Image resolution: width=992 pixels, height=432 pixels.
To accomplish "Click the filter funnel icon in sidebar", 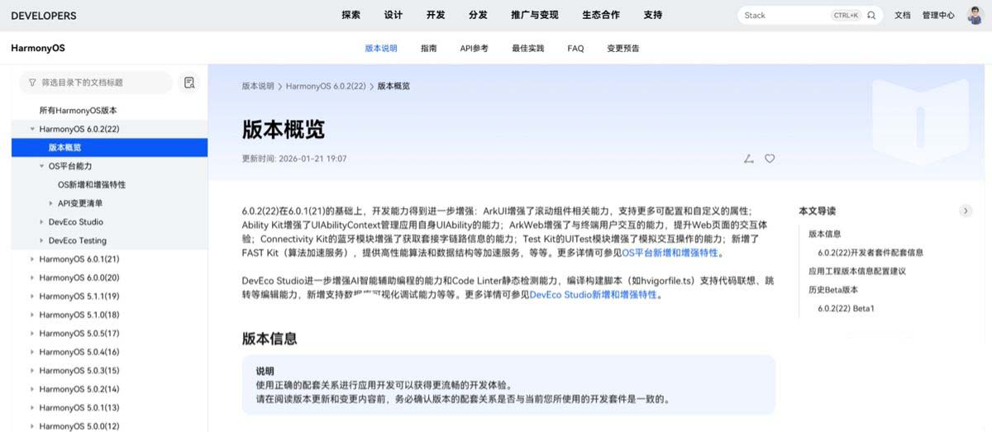I will pos(32,83).
